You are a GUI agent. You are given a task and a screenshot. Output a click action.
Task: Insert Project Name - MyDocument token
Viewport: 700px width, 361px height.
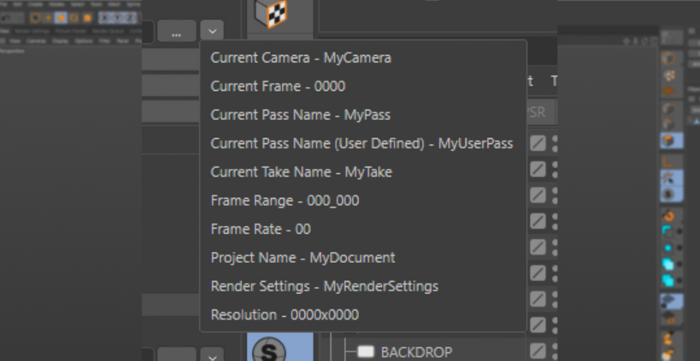(363, 258)
